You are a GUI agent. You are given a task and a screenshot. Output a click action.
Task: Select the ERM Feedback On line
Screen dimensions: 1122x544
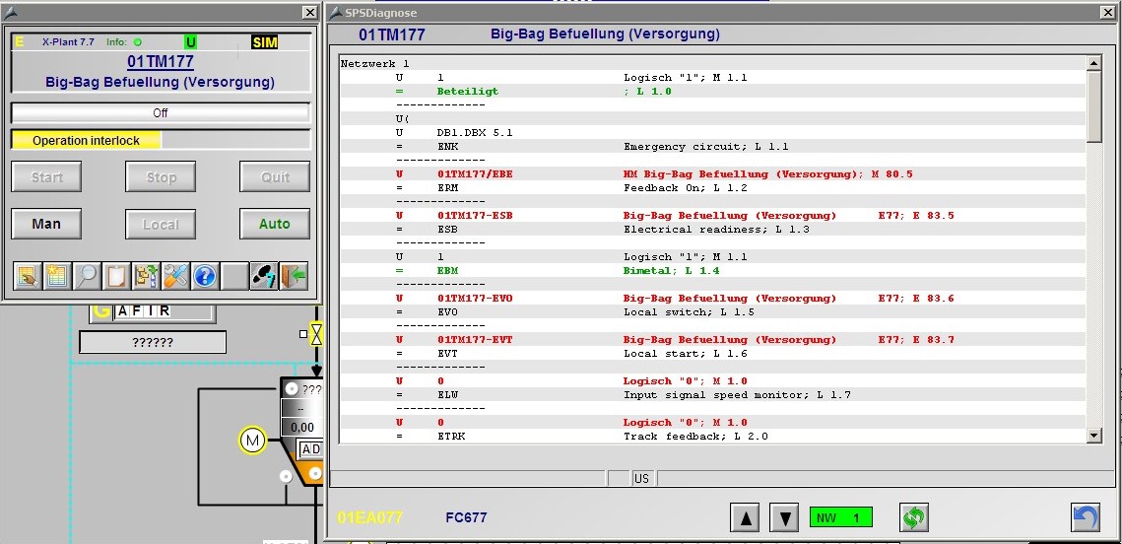click(x=713, y=187)
